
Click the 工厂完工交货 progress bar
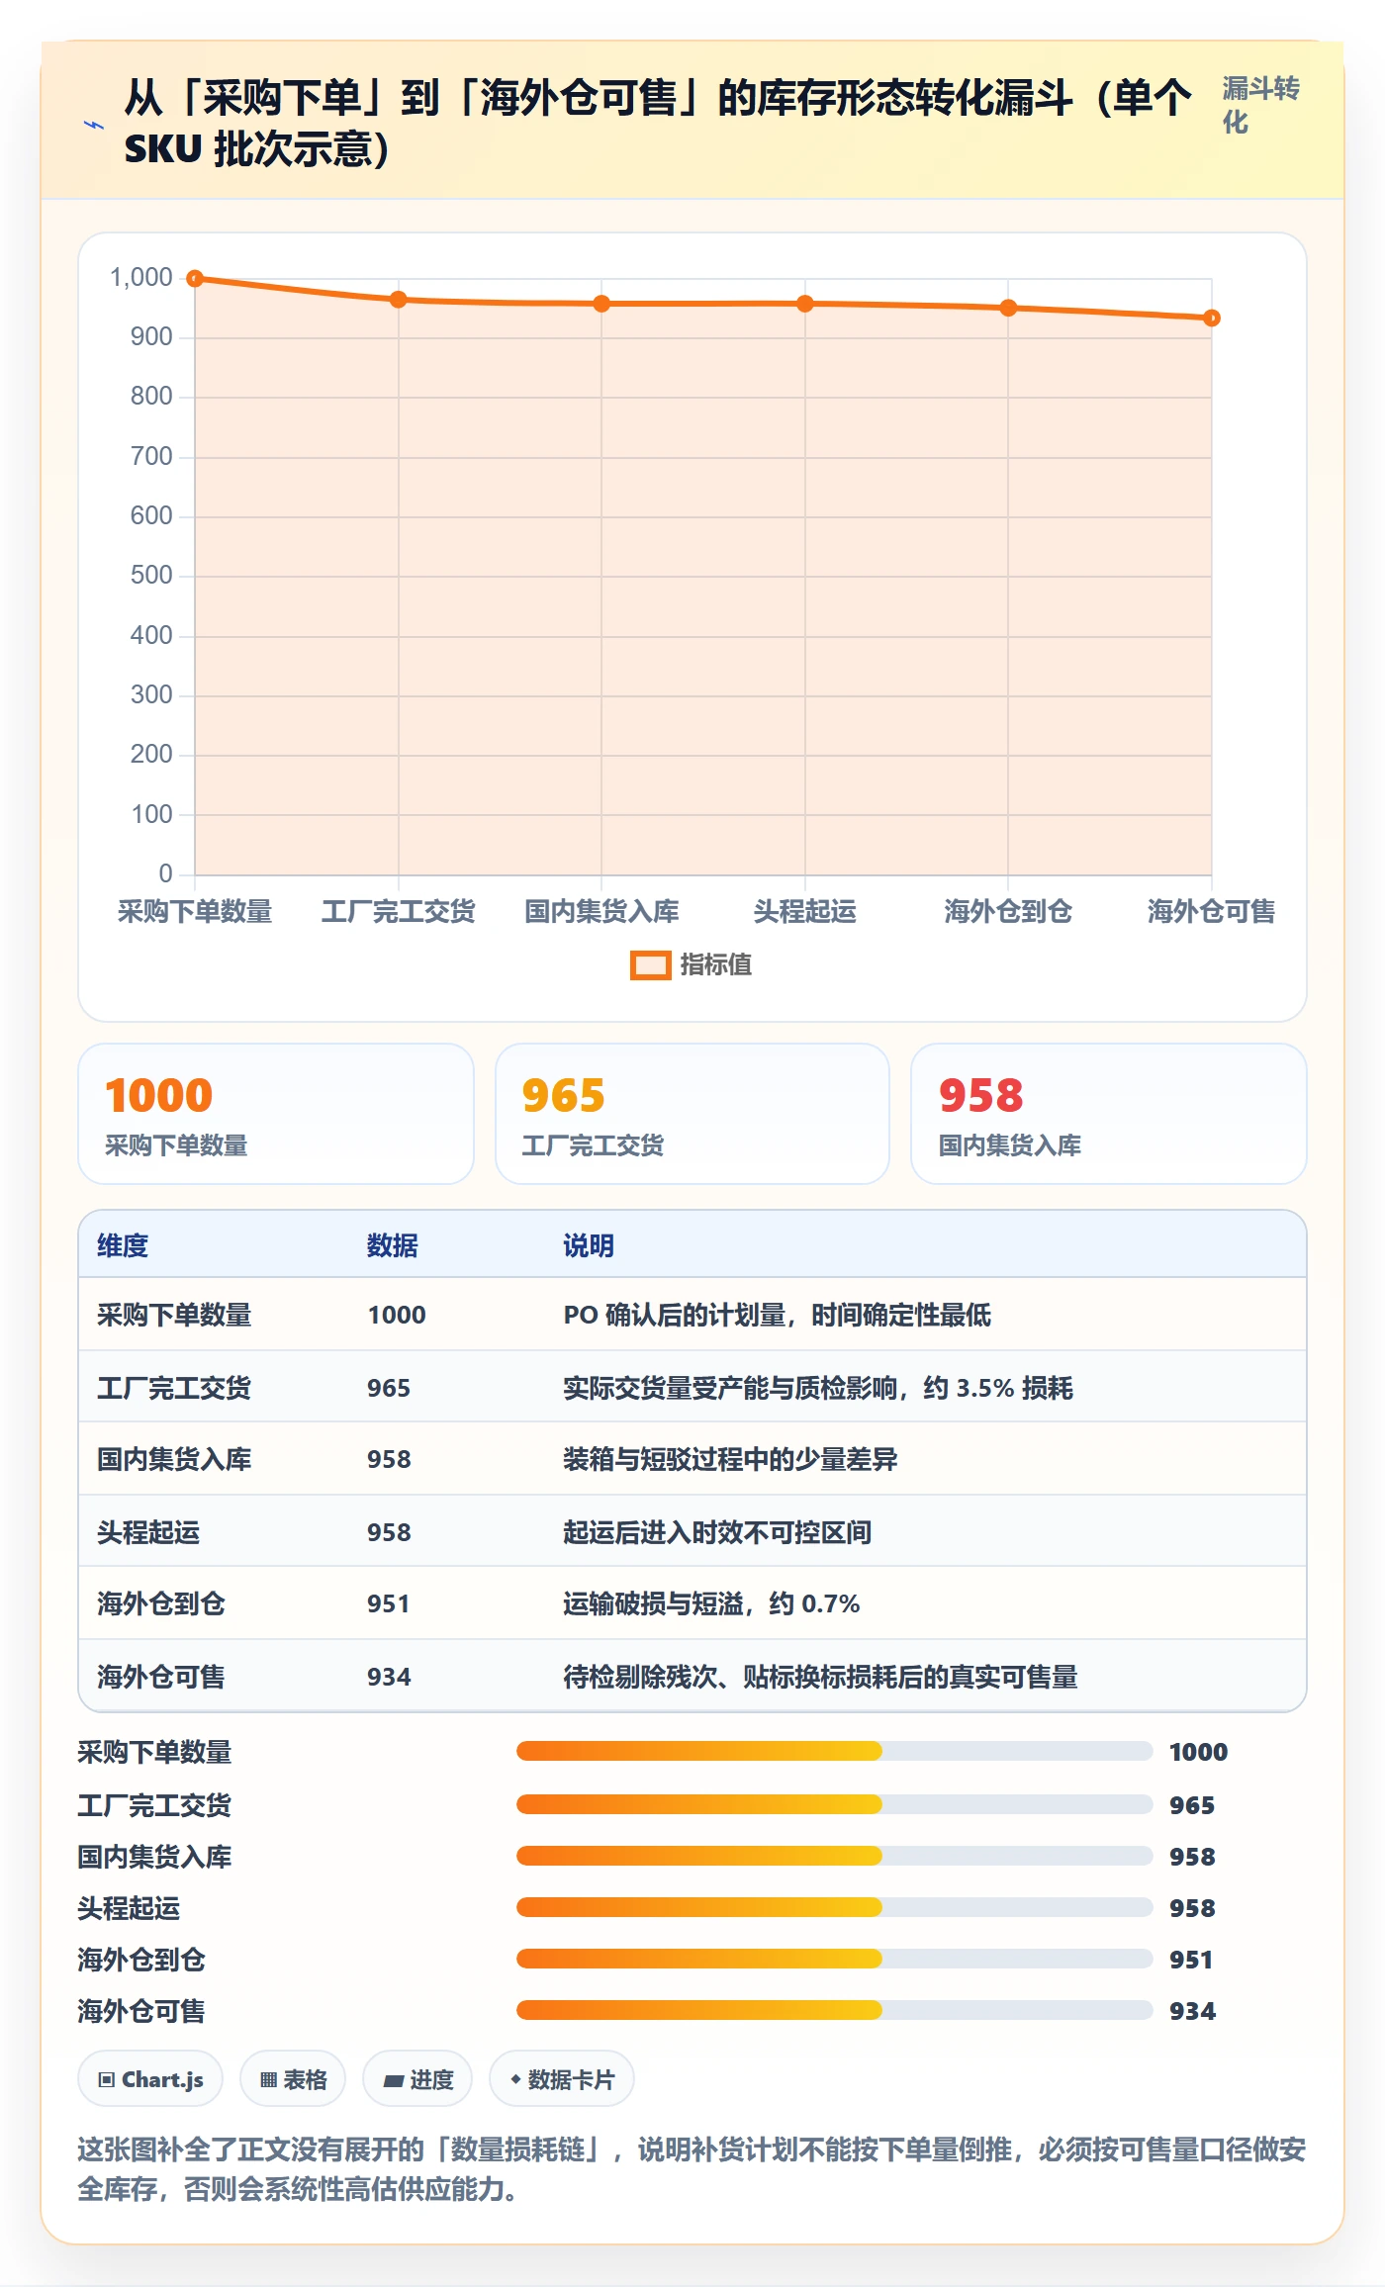(834, 1804)
